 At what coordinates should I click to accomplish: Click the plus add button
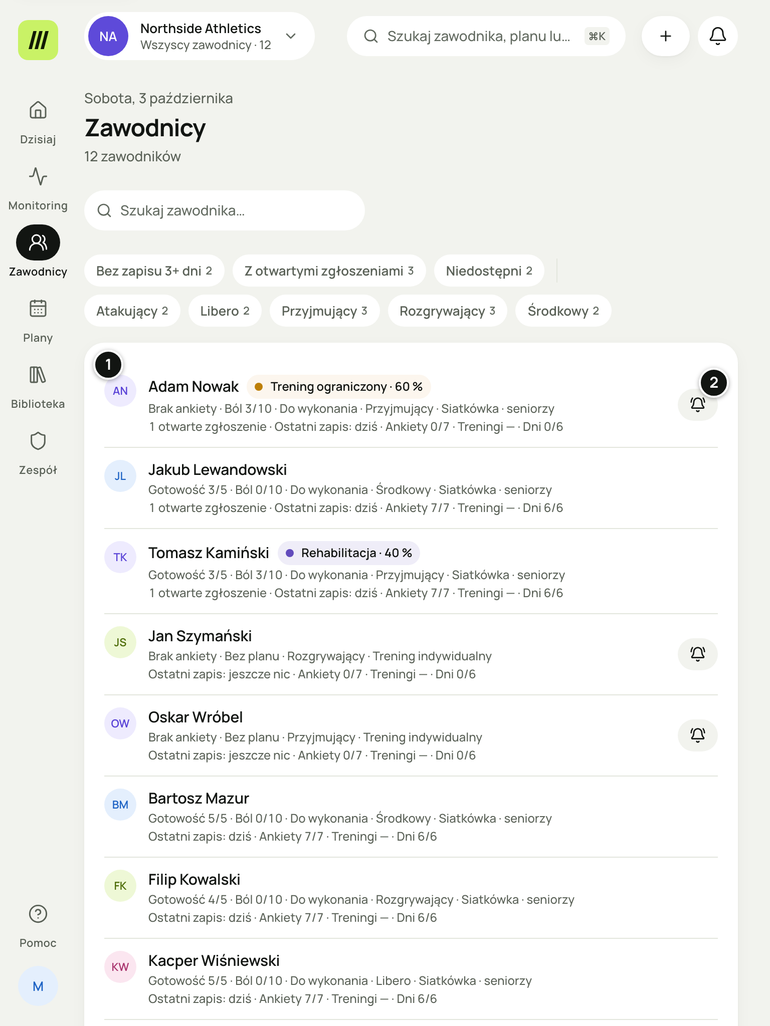tap(666, 36)
